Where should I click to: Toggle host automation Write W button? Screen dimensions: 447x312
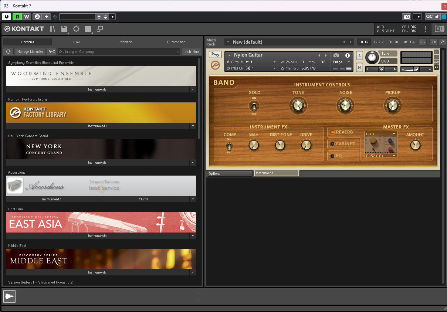tap(26, 17)
